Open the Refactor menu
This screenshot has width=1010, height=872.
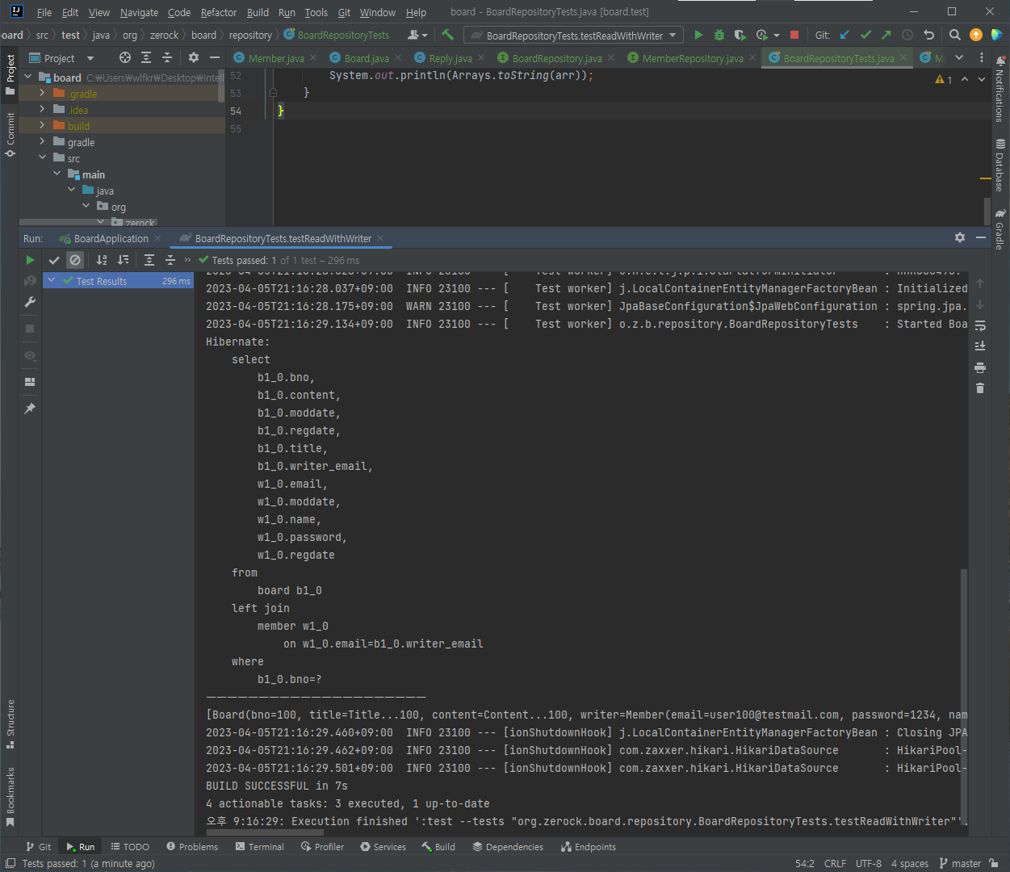click(219, 12)
